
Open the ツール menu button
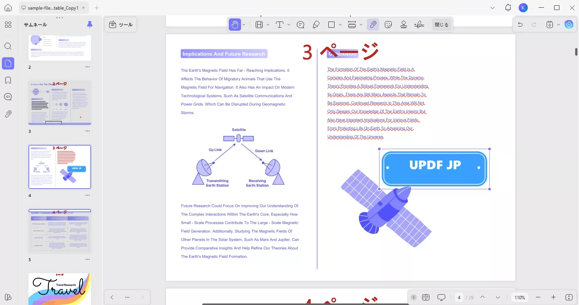tap(121, 25)
